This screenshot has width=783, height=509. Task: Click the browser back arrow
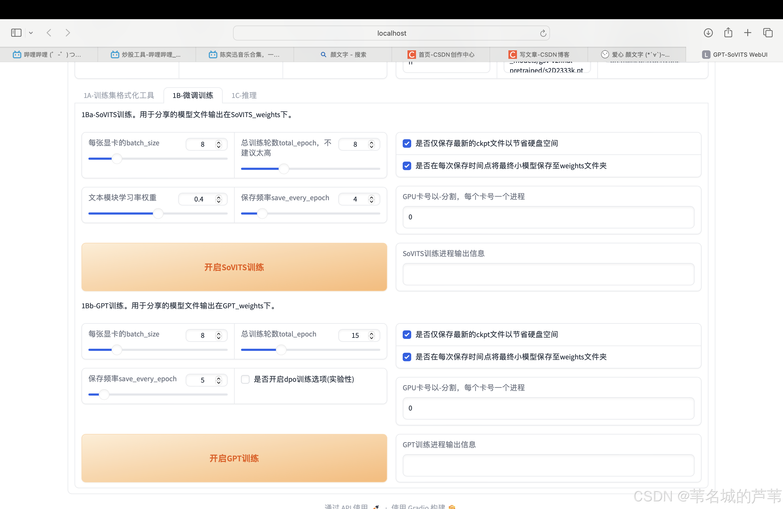(49, 33)
